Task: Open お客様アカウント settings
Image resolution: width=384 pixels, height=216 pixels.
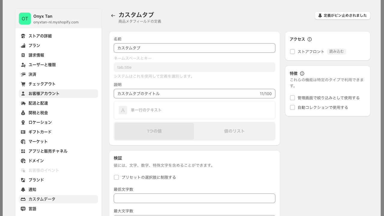Action: click(x=58, y=94)
